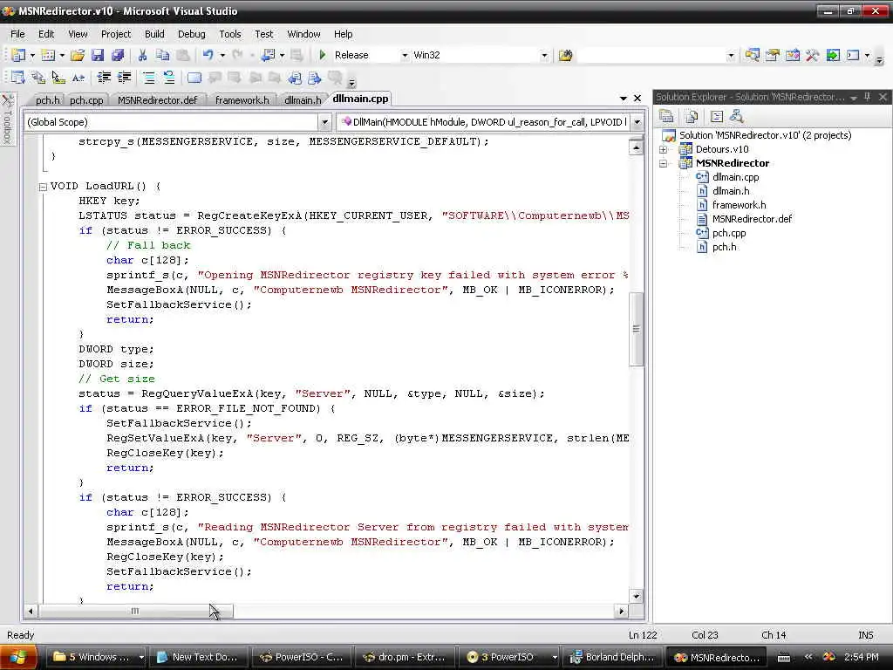Open the Undo history dropdown arrow
The height and width of the screenshot is (670, 893).
(222, 55)
